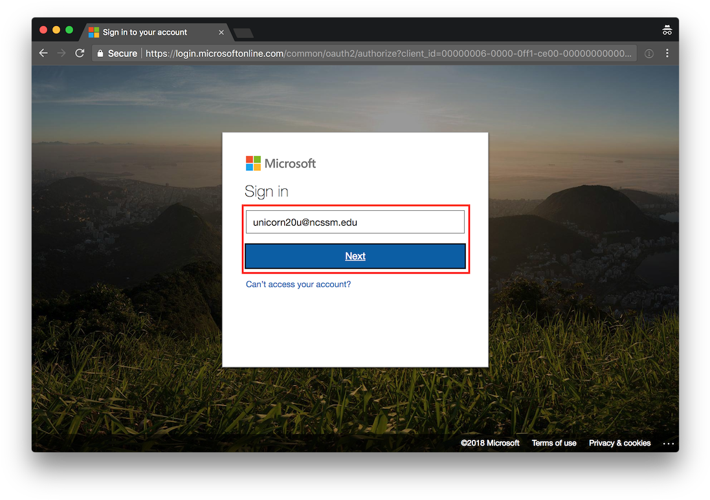The height and width of the screenshot is (500, 710).
Task: Click the browser back arrow
Action: 43,53
